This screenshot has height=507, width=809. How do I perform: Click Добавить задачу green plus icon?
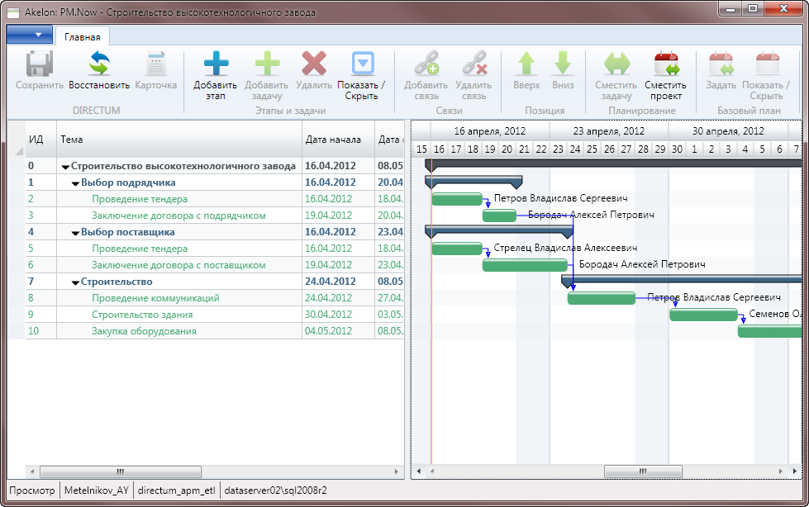[x=267, y=64]
